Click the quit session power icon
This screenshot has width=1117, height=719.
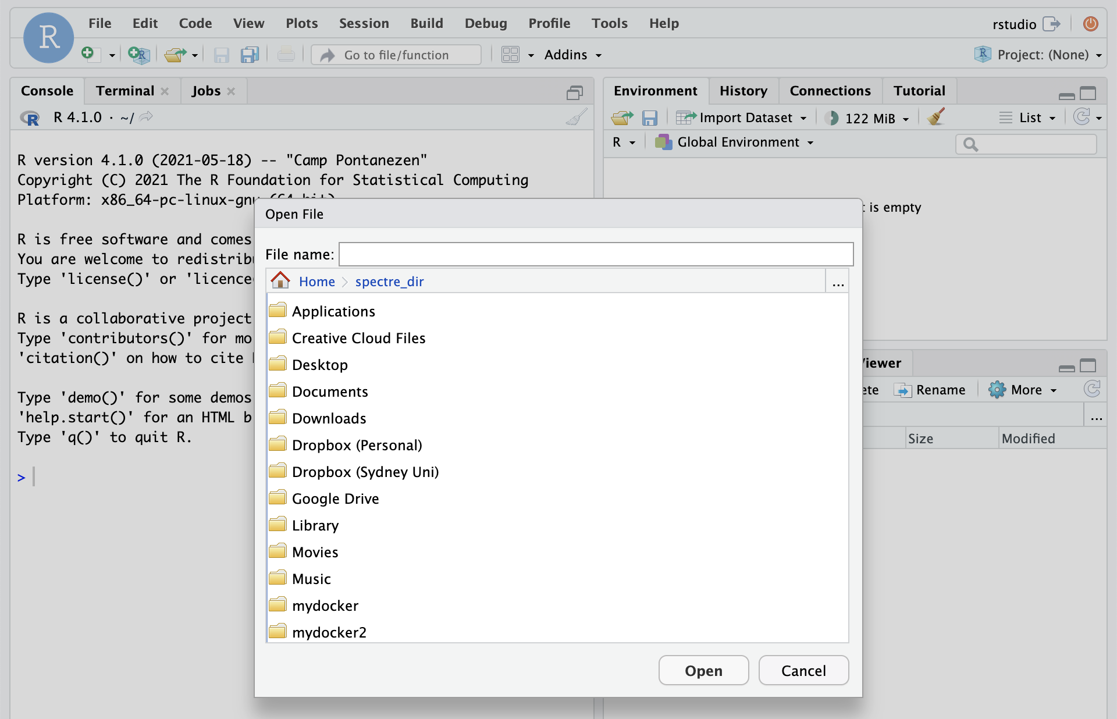(1090, 24)
